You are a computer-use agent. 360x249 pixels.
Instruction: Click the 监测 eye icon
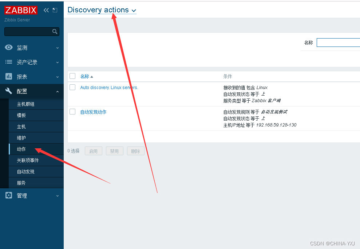click(x=9, y=48)
